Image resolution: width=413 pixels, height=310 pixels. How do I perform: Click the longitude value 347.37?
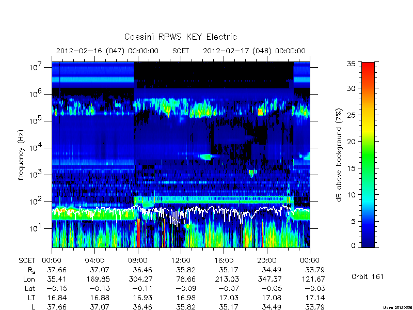point(269,279)
